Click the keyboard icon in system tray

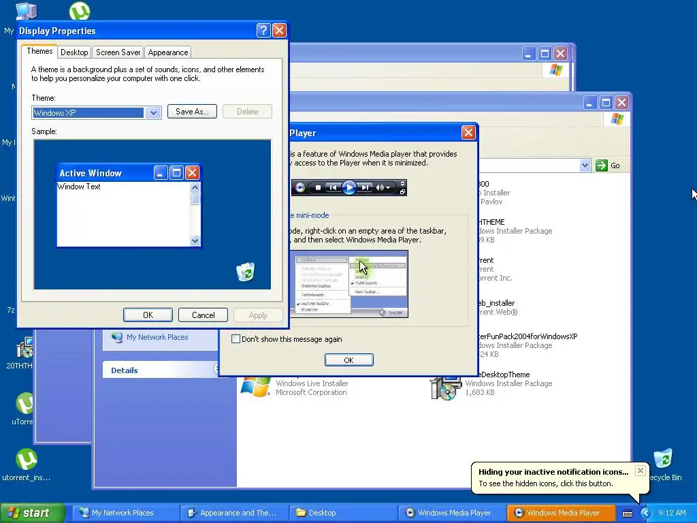tap(627, 513)
